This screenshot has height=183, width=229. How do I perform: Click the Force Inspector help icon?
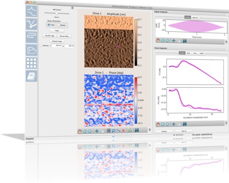(226, 123)
